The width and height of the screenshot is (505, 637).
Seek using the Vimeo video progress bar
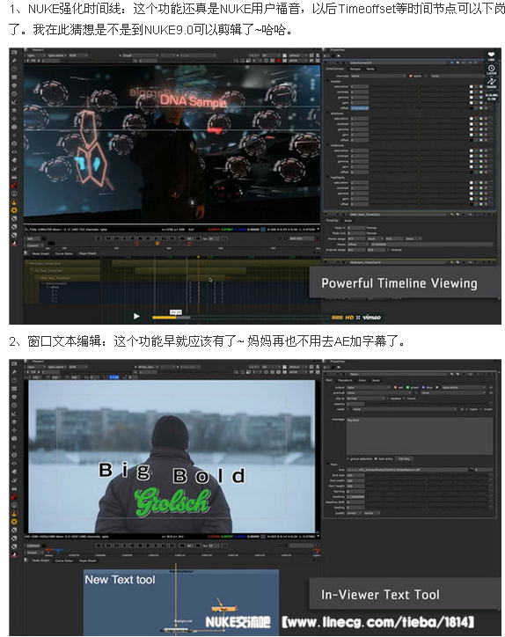240,318
